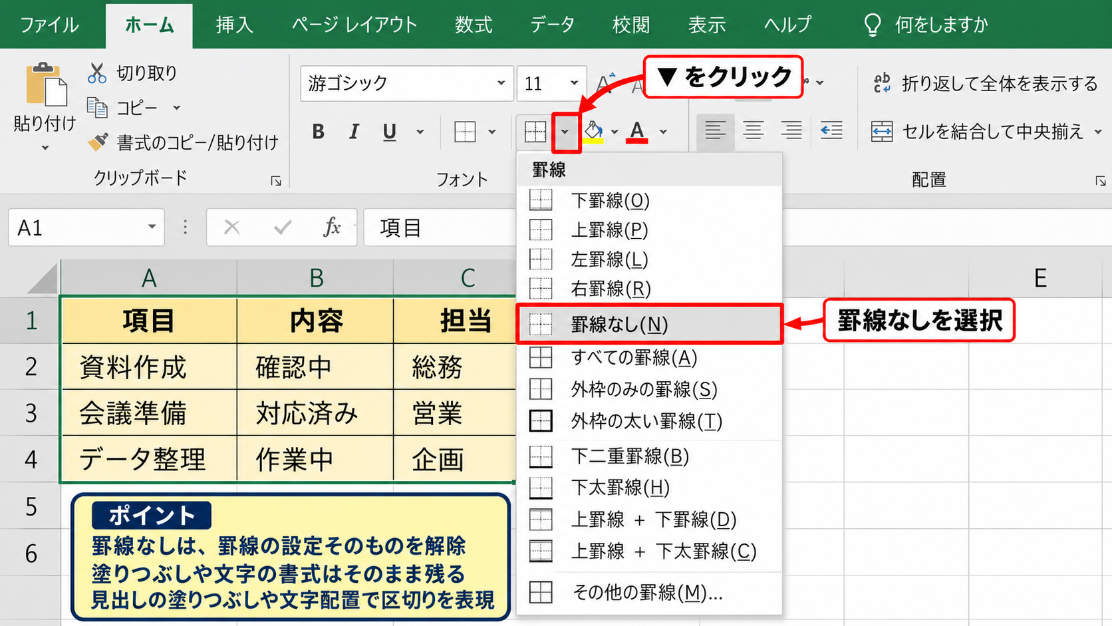Click the wrap text icon

point(882,83)
